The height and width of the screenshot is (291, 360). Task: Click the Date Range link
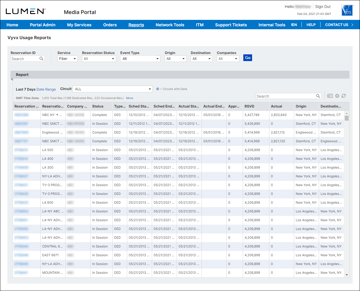(x=46, y=89)
